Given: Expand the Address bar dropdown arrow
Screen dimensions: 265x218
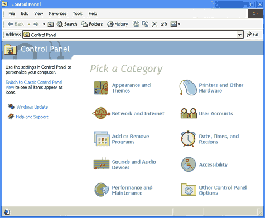Looking at the screenshot, I should (240, 35).
